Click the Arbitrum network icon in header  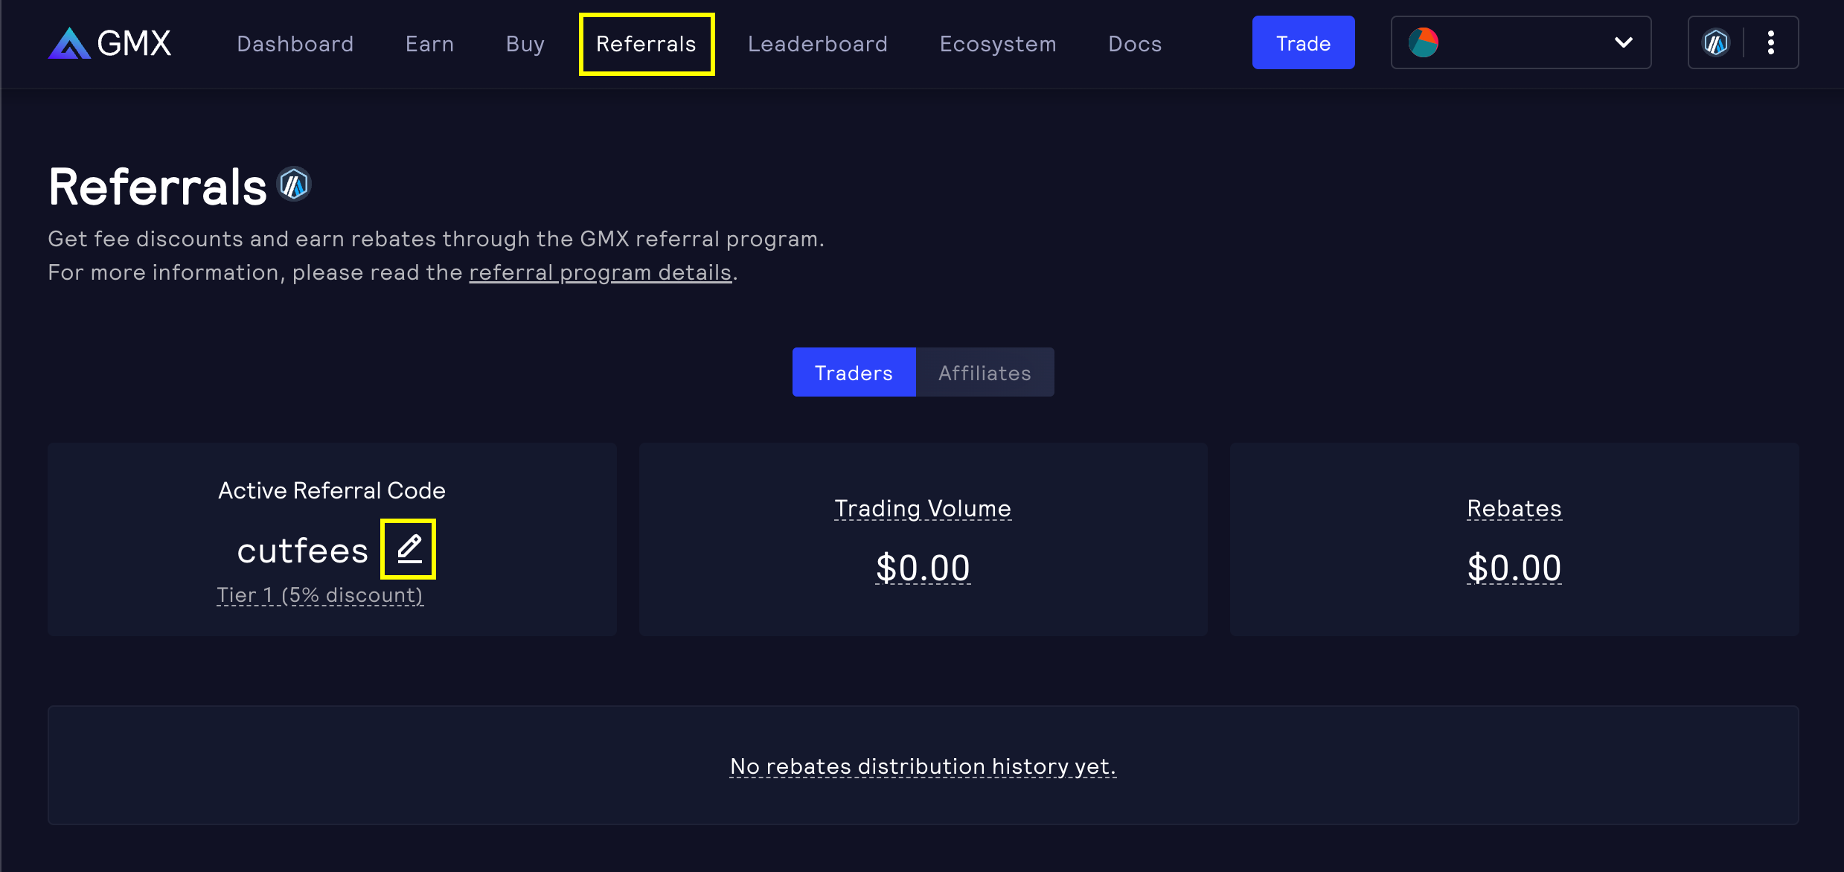coord(1716,43)
